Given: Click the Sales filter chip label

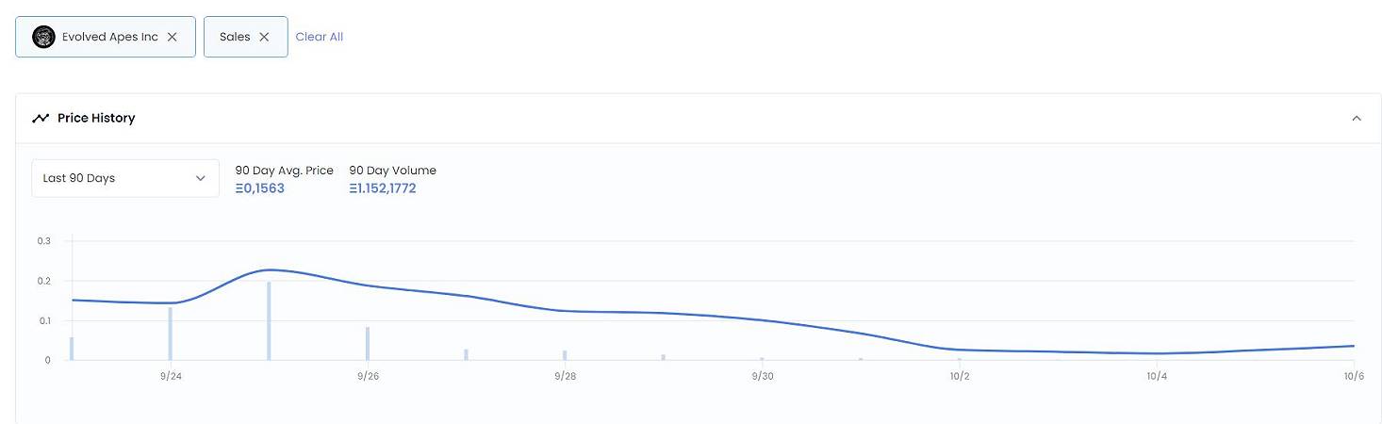Looking at the screenshot, I should coord(235,37).
